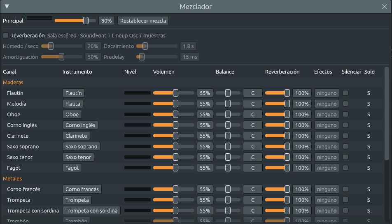
Task: Open the Oboe instrument selector
Action: [72, 115]
